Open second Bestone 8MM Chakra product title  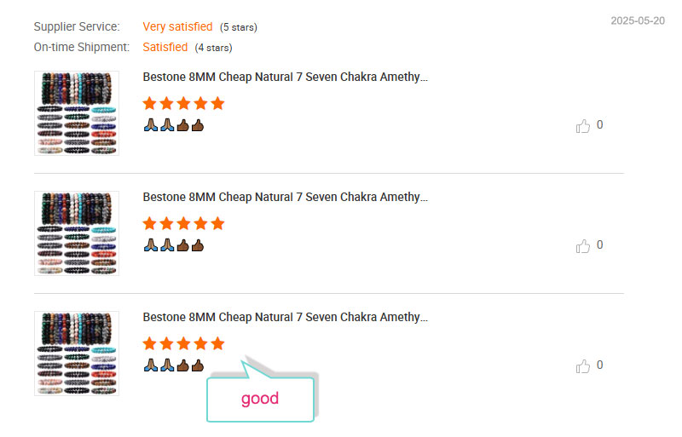[x=286, y=197]
